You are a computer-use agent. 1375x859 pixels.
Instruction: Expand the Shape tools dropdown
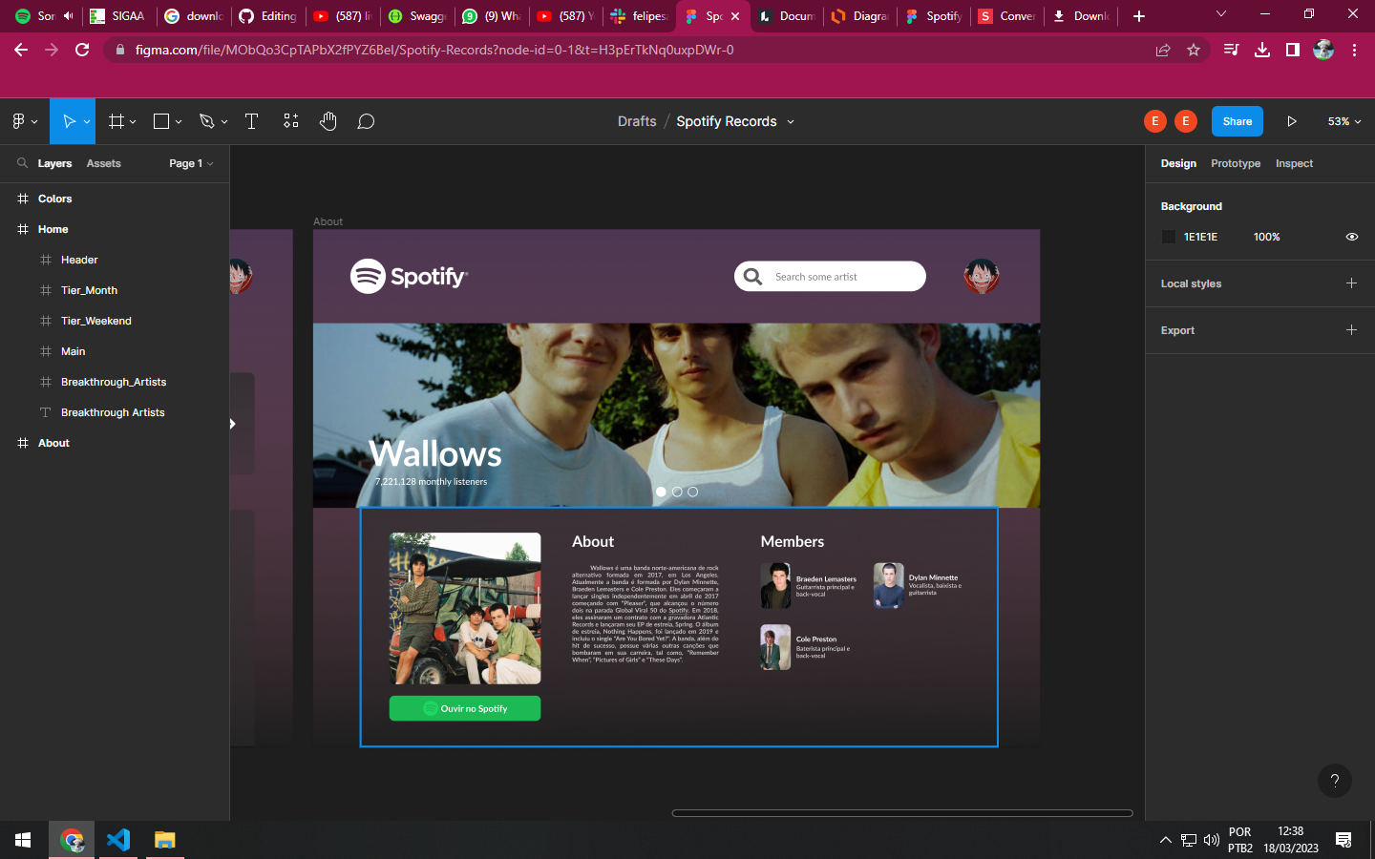[177, 121]
